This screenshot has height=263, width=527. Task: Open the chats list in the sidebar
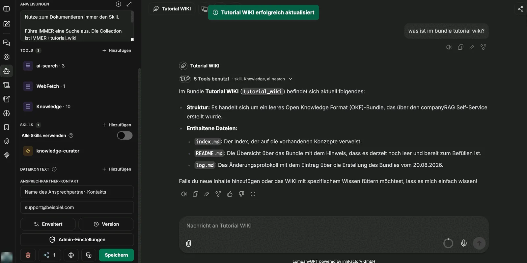pos(7,43)
